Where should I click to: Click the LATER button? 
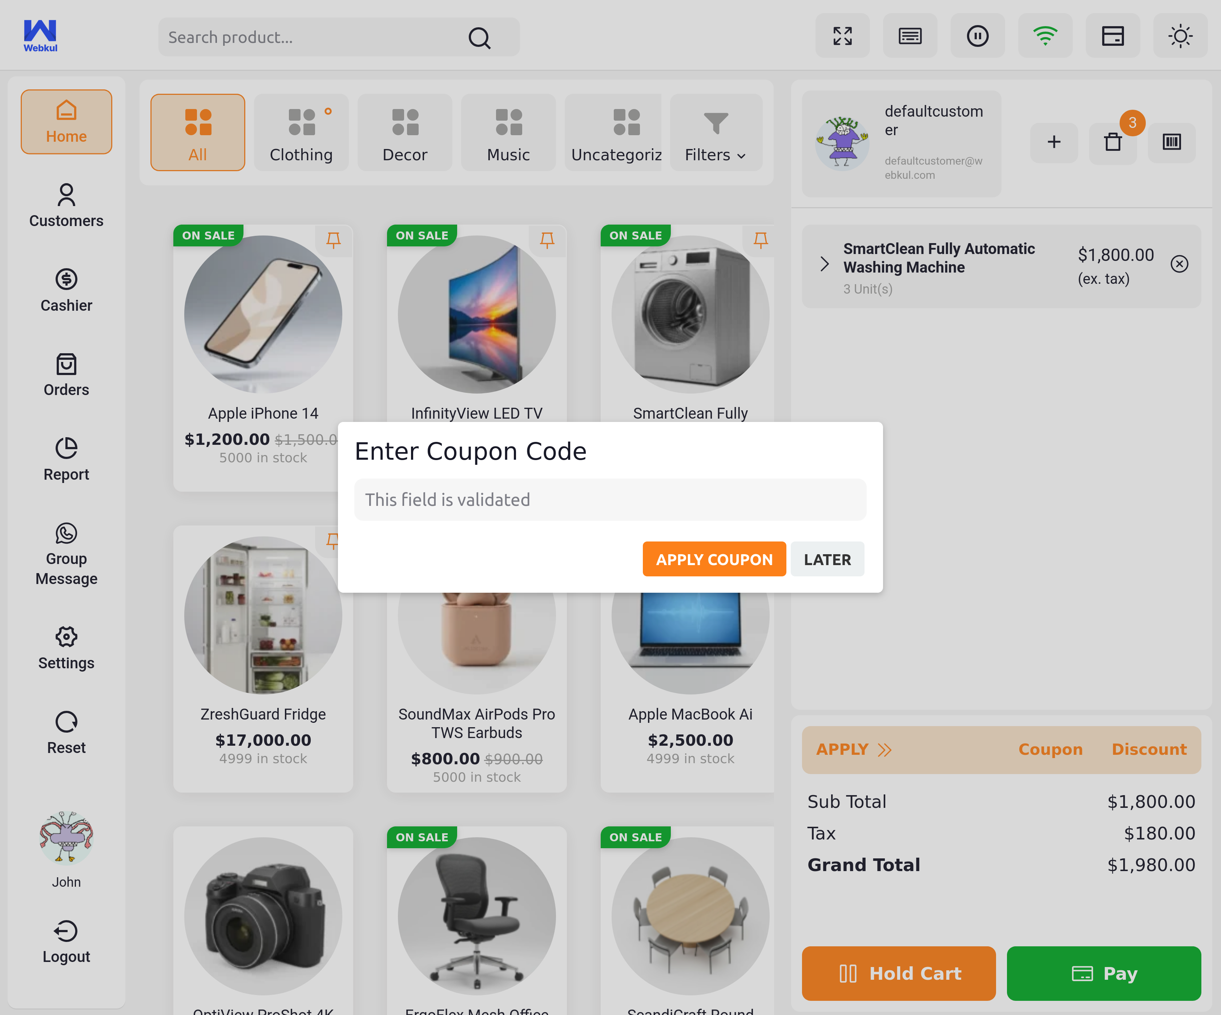[x=827, y=559]
